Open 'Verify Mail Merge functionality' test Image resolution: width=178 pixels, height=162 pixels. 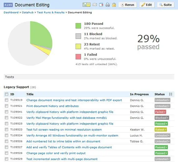pos(67,118)
